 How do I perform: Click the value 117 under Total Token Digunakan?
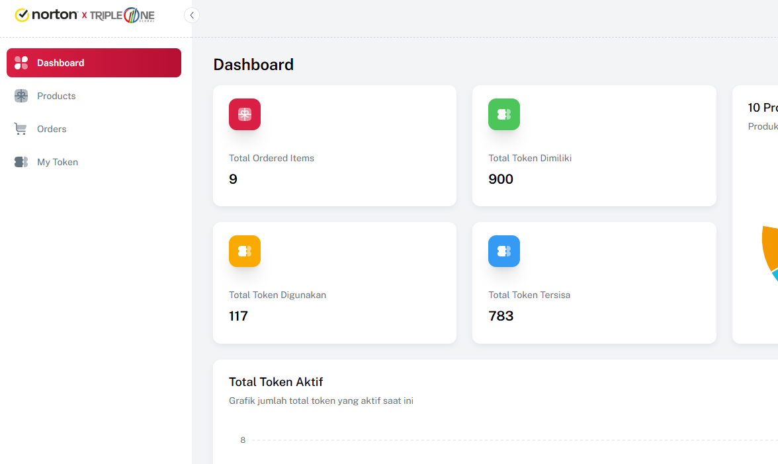238,316
